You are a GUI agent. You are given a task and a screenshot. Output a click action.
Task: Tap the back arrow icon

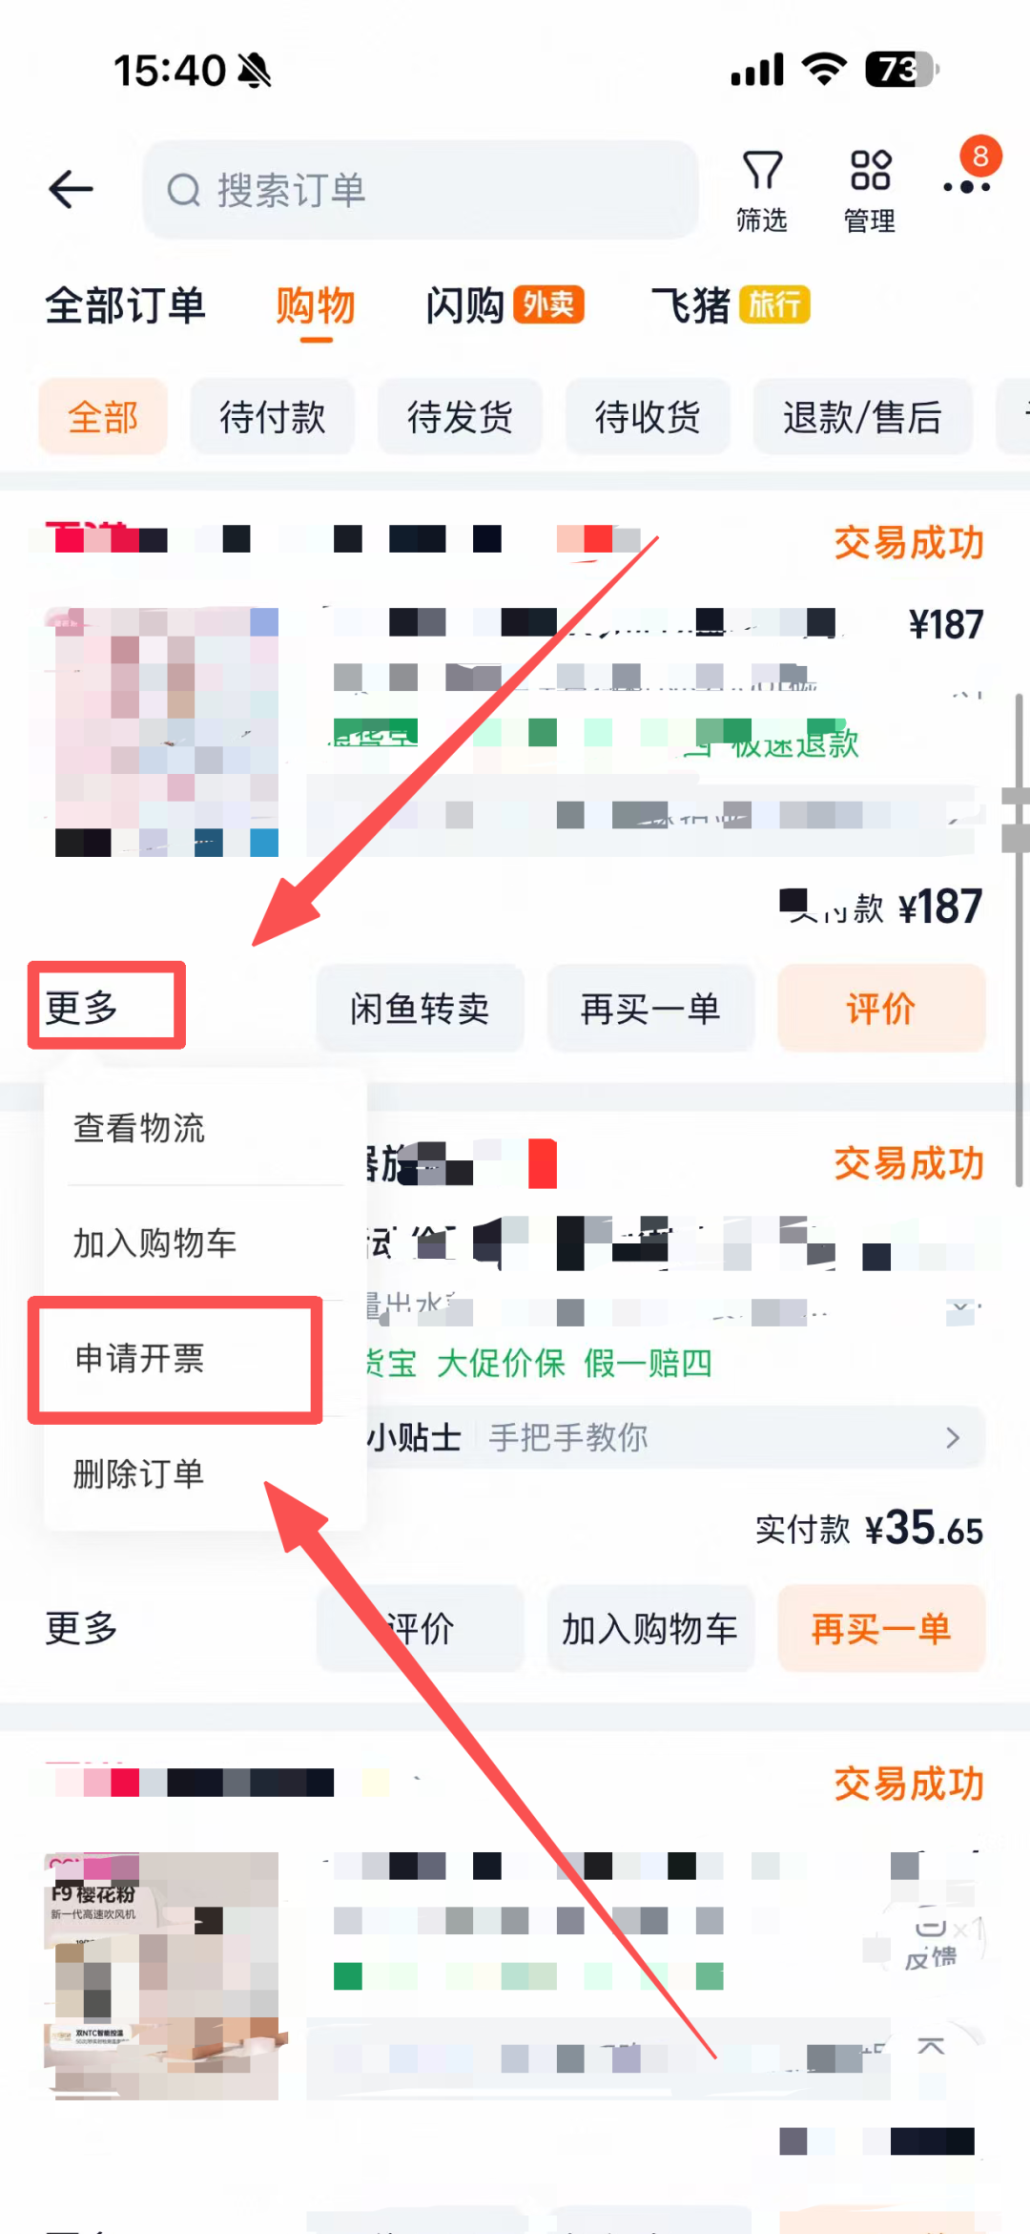pos(71,189)
